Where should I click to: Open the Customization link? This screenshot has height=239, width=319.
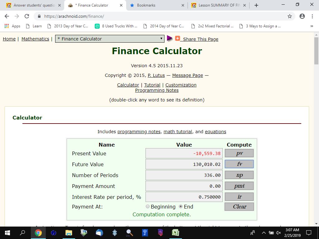point(181,85)
